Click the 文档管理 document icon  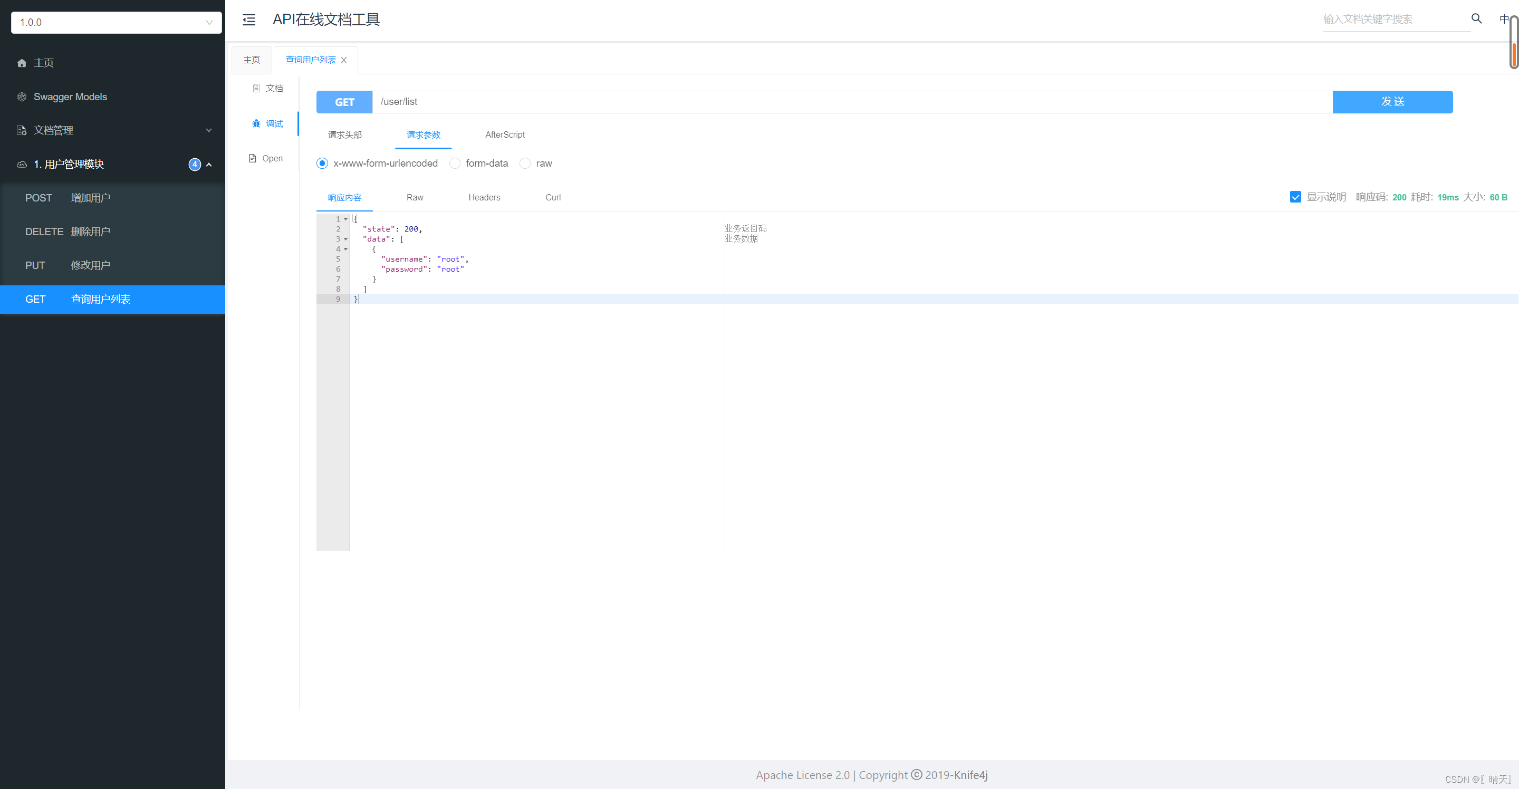22,130
